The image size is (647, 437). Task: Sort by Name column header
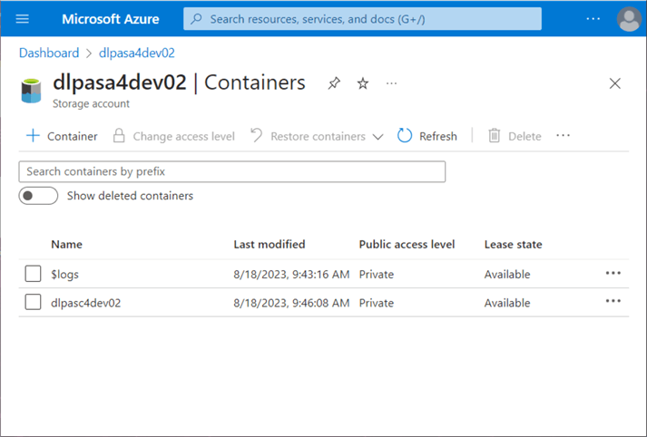pyautogui.click(x=66, y=245)
